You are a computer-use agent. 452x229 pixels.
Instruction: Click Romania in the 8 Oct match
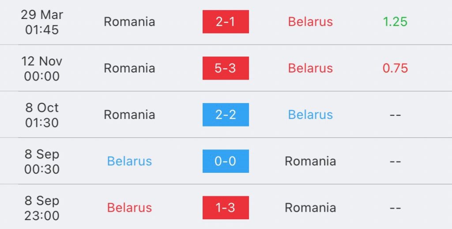[129, 114]
